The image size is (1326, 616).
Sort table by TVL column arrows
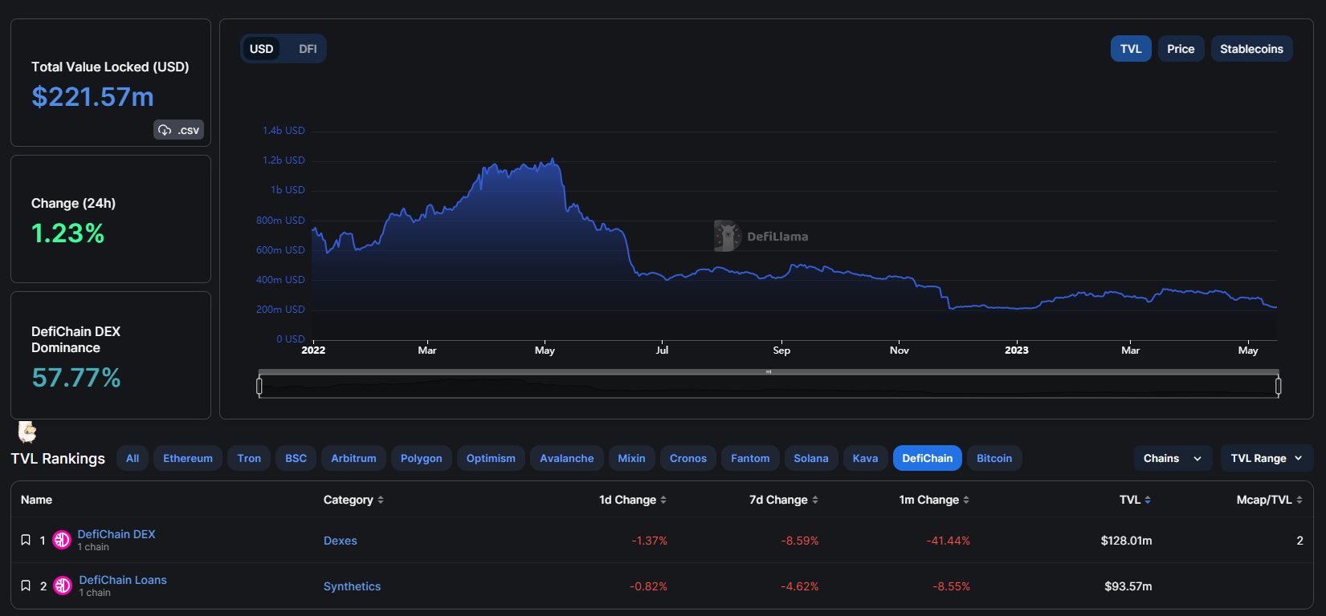pyautogui.click(x=1148, y=500)
